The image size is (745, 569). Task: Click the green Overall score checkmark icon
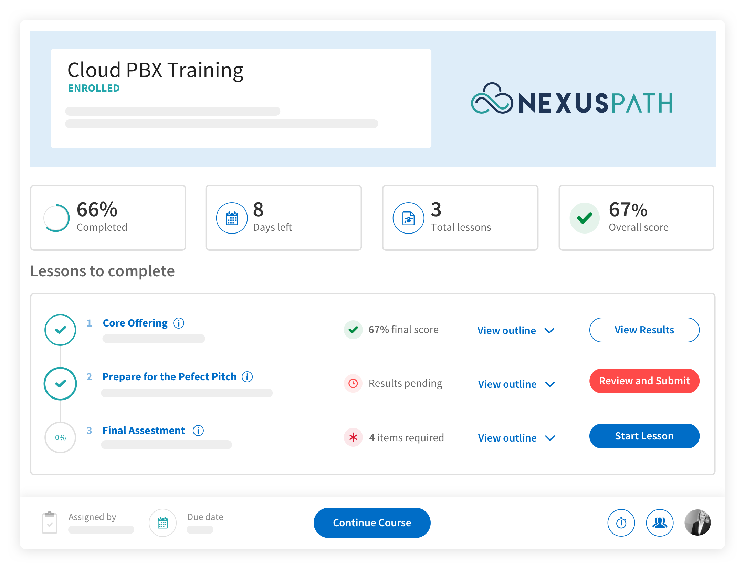click(x=585, y=218)
